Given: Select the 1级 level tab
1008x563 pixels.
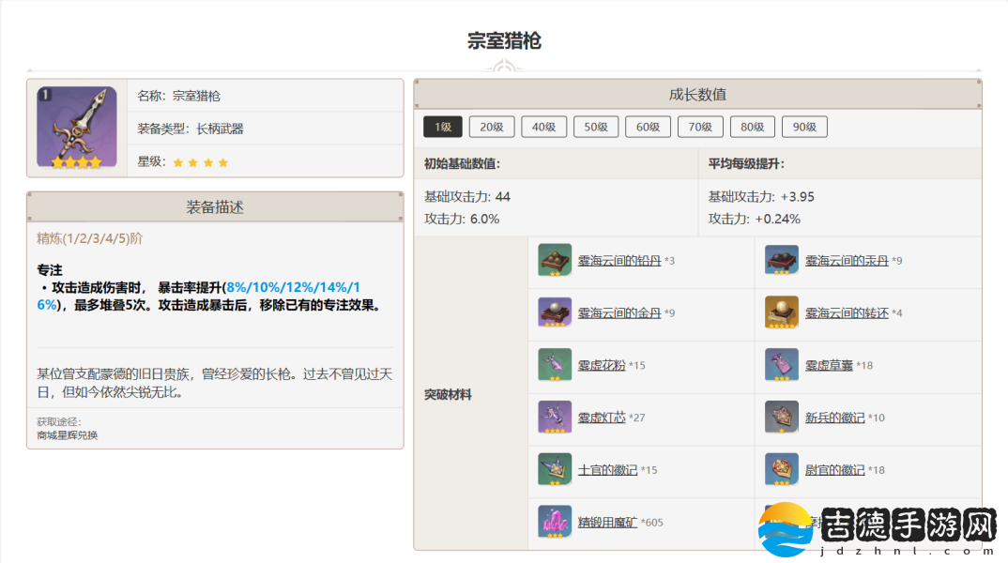Looking at the screenshot, I should click(x=442, y=127).
